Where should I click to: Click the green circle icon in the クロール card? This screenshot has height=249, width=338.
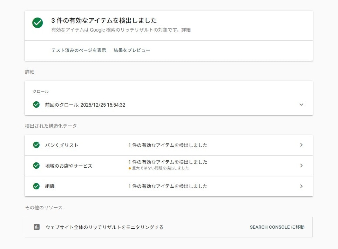36,105
